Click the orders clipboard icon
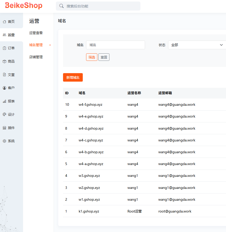This screenshot has height=232, width=226. (x=4, y=48)
